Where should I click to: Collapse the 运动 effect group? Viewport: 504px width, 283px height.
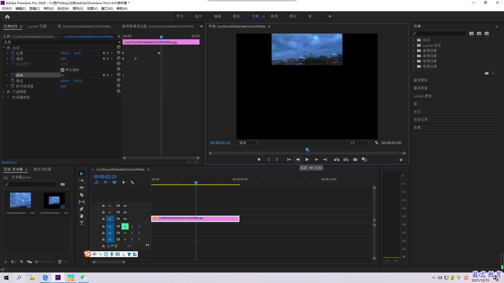click(x=4, y=47)
